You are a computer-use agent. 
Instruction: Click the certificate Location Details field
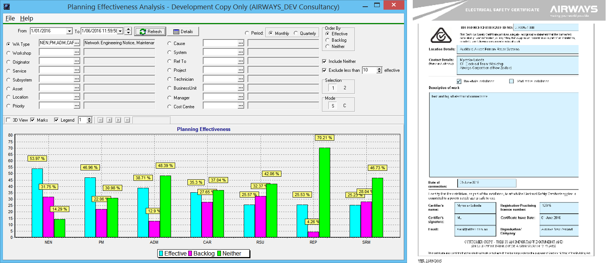[x=517, y=49]
